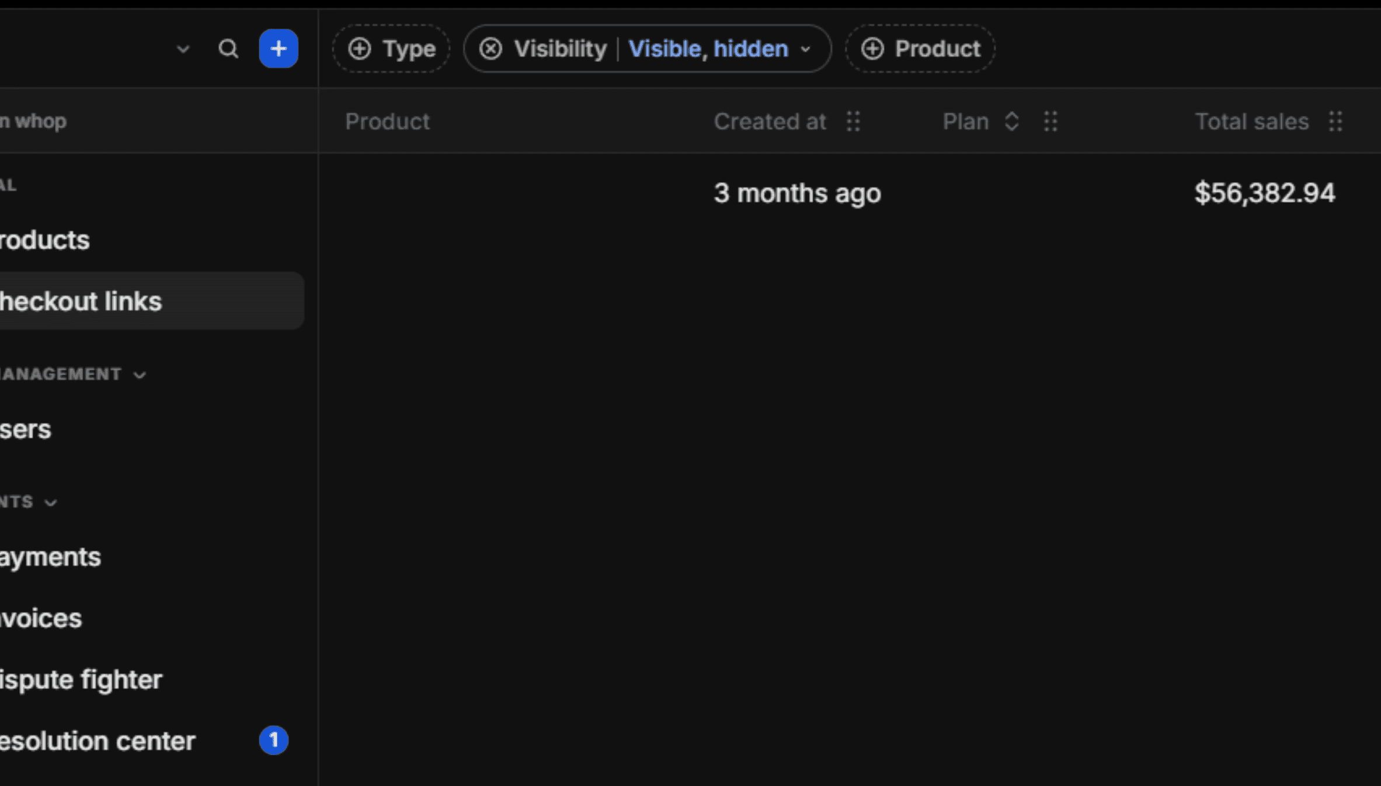Click the Total sales column drag handle

coord(1335,121)
